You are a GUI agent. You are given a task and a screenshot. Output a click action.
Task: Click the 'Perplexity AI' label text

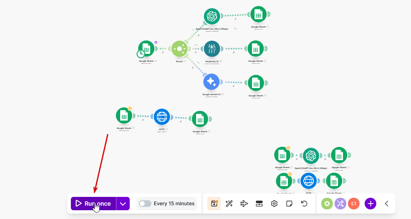[x=212, y=61]
